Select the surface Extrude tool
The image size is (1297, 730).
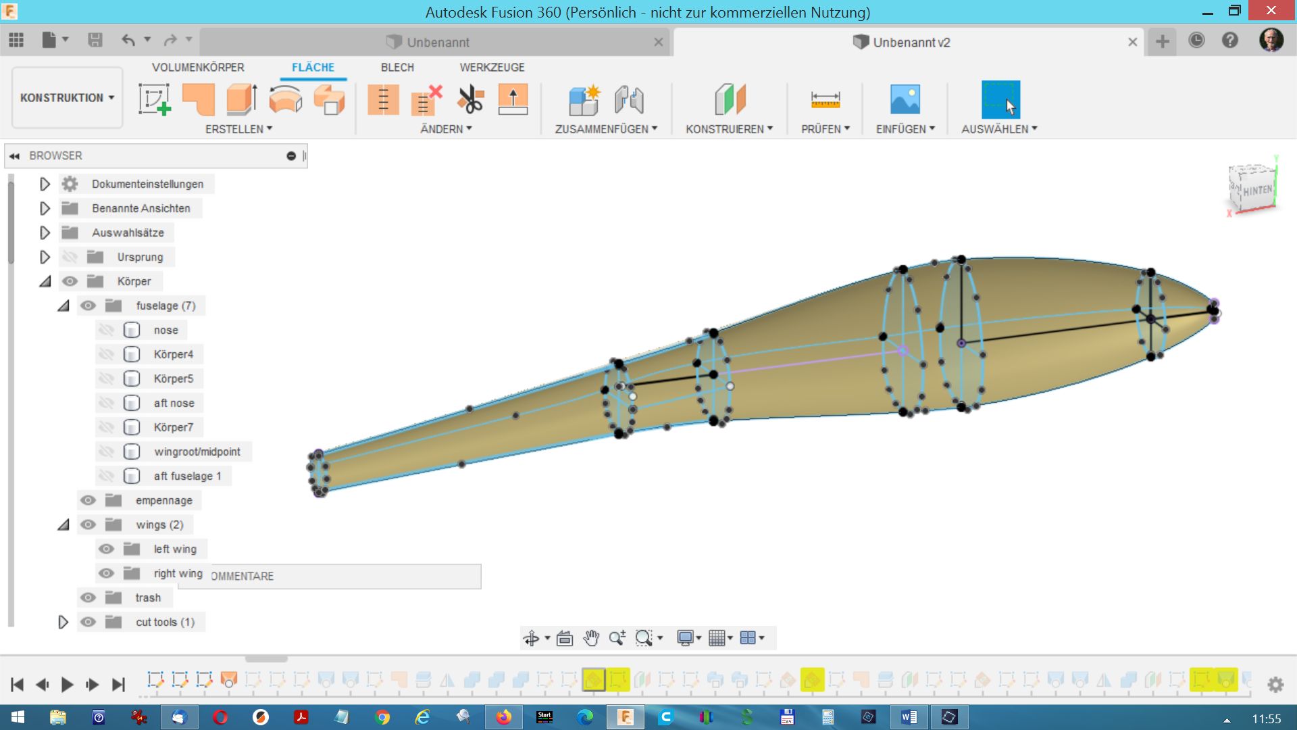point(241,99)
